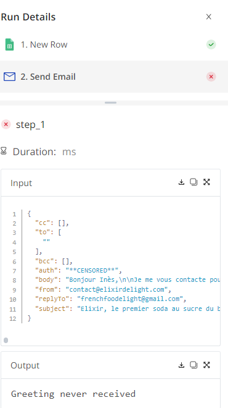Click the Input horizontal scrollbar thumb
This screenshot has height=408, width=228.
(6, 340)
